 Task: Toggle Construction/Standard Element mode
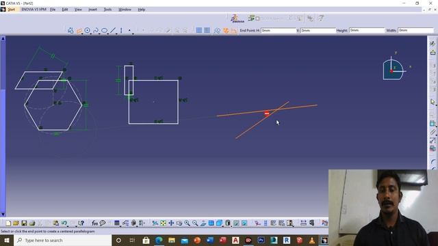click(217, 30)
